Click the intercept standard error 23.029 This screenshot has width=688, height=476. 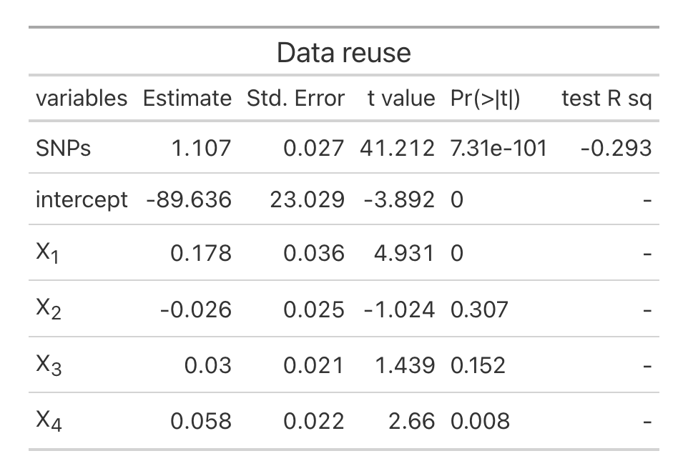tap(307, 199)
